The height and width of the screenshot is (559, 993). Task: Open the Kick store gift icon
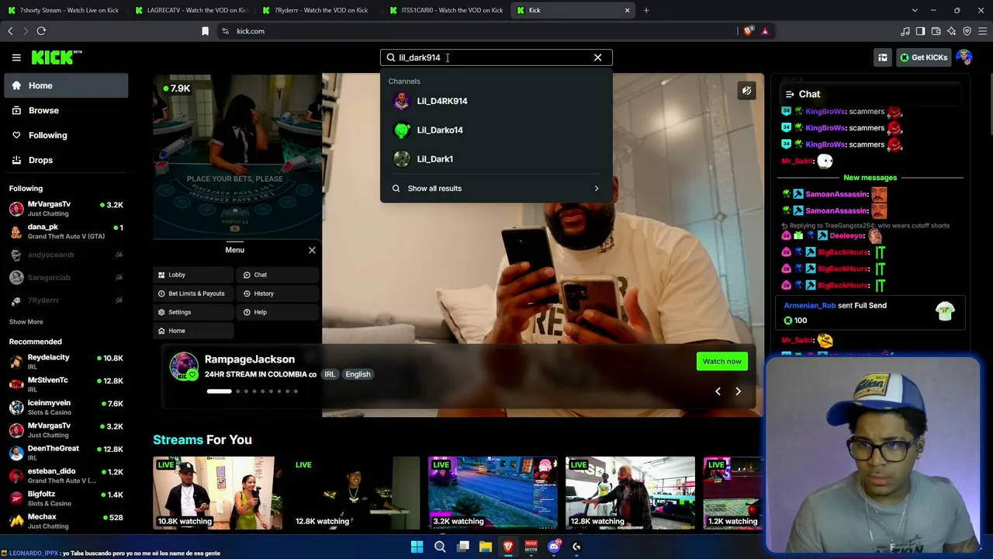point(882,57)
